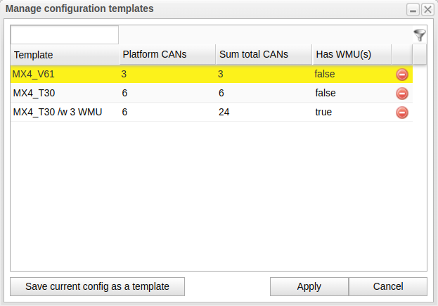Sort by the Has WMU(s) column header
Screen dimensions: 438x306
[x=351, y=55]
